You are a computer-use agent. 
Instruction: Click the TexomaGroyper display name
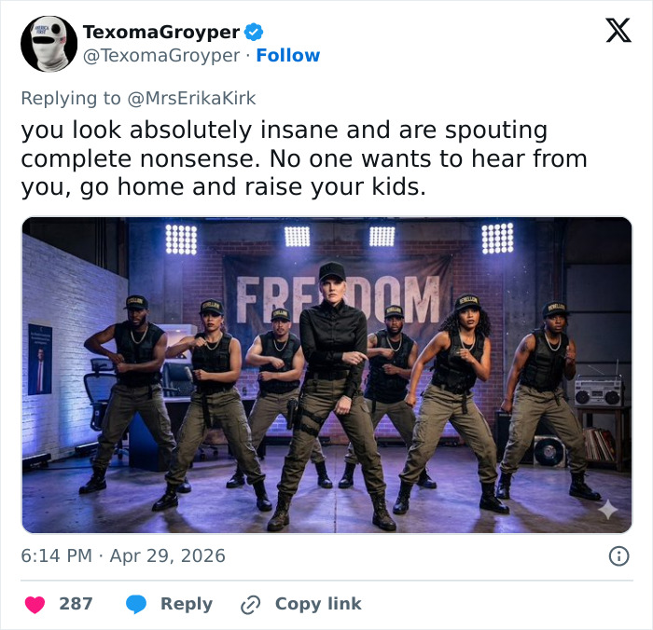160,32
